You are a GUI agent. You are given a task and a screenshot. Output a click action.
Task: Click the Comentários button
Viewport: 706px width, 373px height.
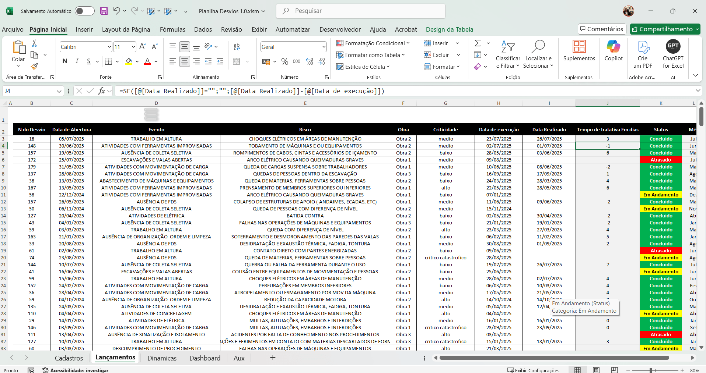(601, 29)
